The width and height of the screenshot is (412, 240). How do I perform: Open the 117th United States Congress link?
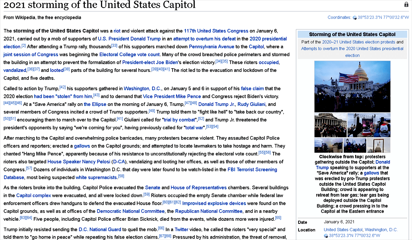pyautogui.click(x=216, y=31)
